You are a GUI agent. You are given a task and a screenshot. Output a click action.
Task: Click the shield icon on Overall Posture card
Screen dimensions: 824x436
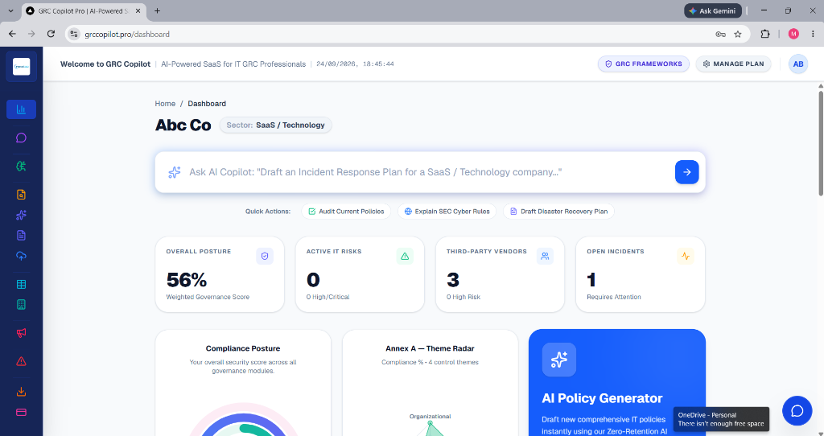[265, 257]
